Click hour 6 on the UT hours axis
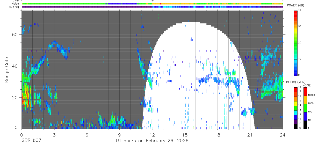Screen dimensions: 318x146 [87, 135]
